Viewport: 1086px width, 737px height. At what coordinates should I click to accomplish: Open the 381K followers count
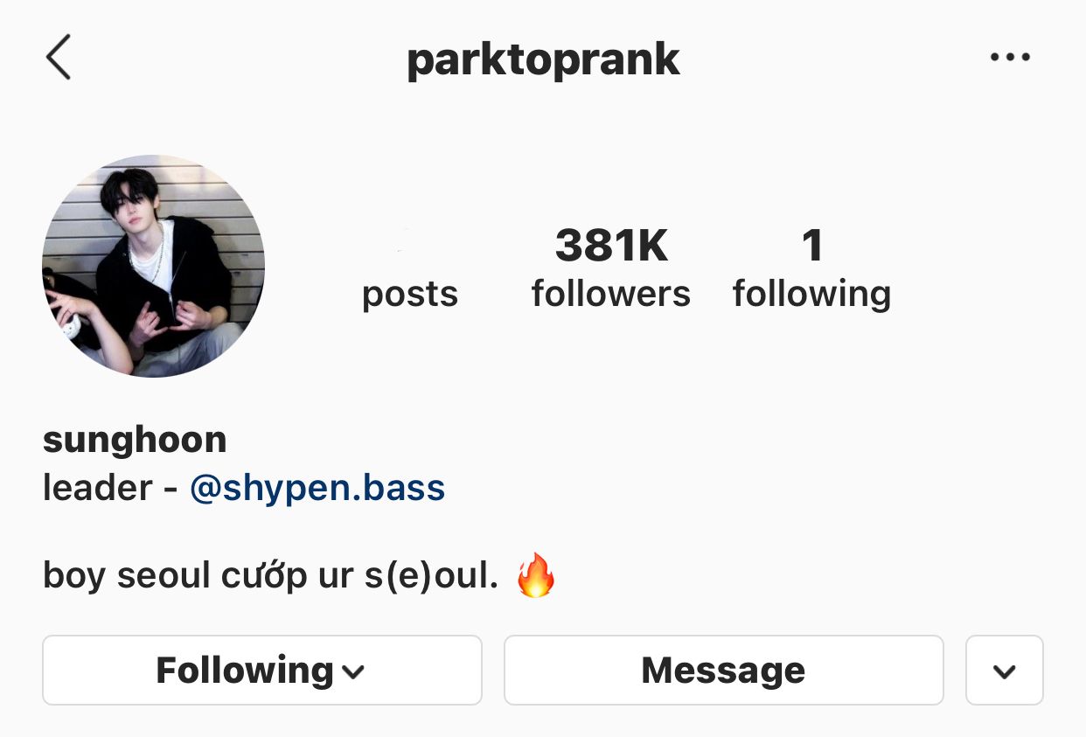click(x=611, y=246)
